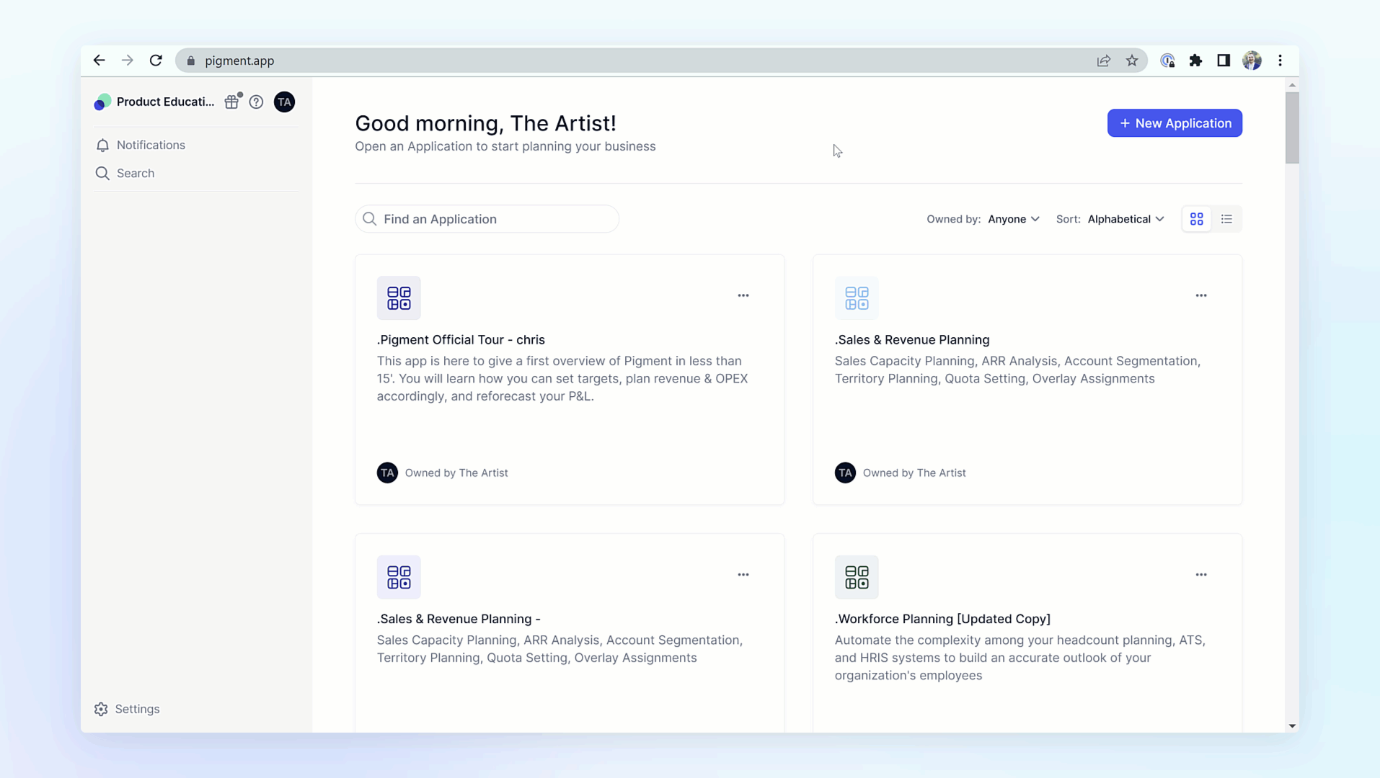Click the page vertical scrollbar thumb

coord(1292,128)
